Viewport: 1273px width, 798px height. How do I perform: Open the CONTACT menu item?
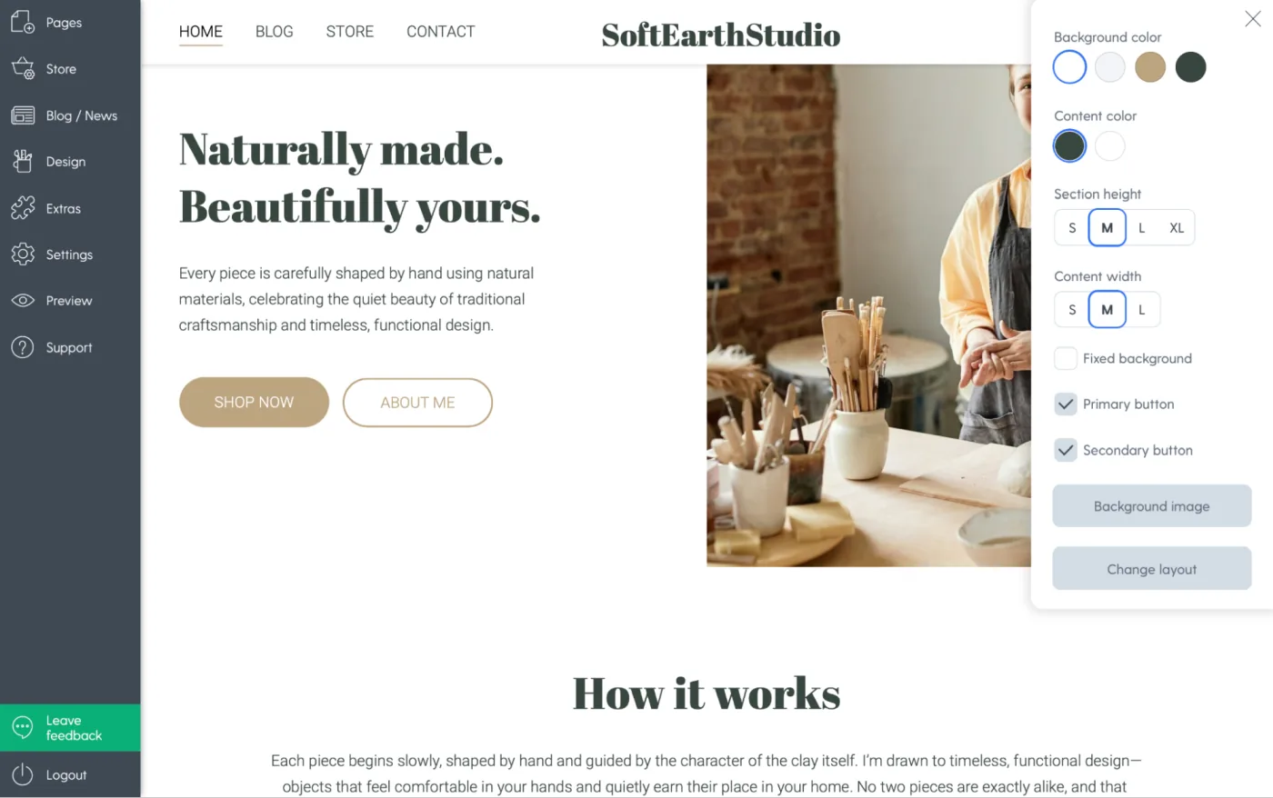click(x=440, y=32)
